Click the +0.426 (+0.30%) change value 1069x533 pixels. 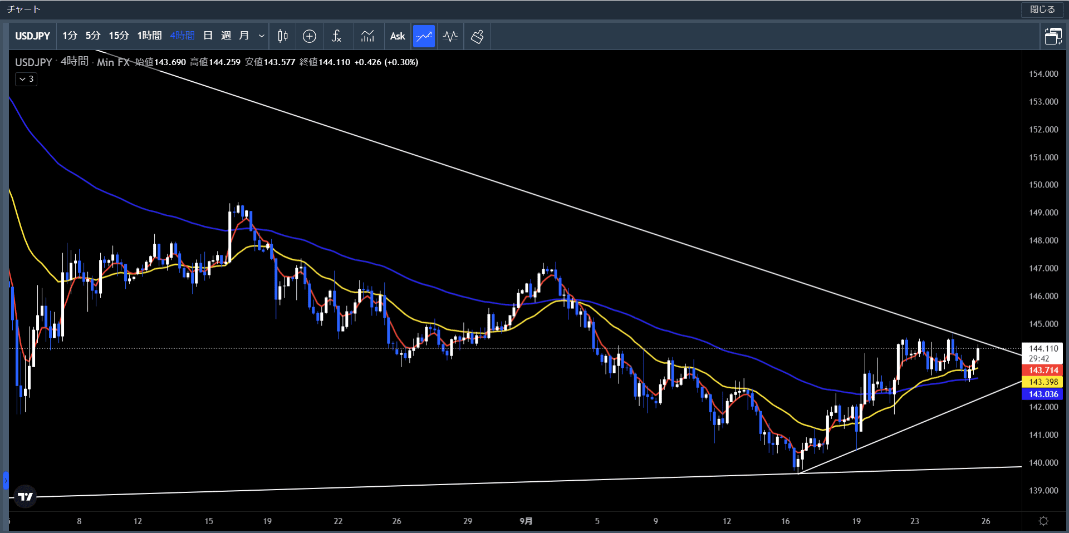[x=386, y=62]
